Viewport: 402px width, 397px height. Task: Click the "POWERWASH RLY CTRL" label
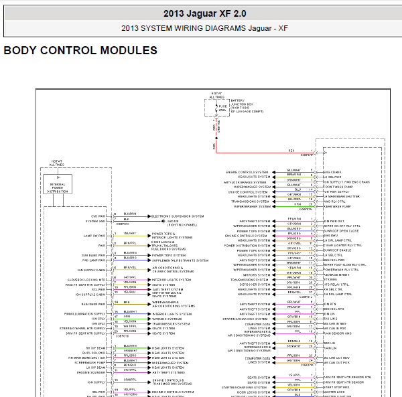click(x=341, y=270)
